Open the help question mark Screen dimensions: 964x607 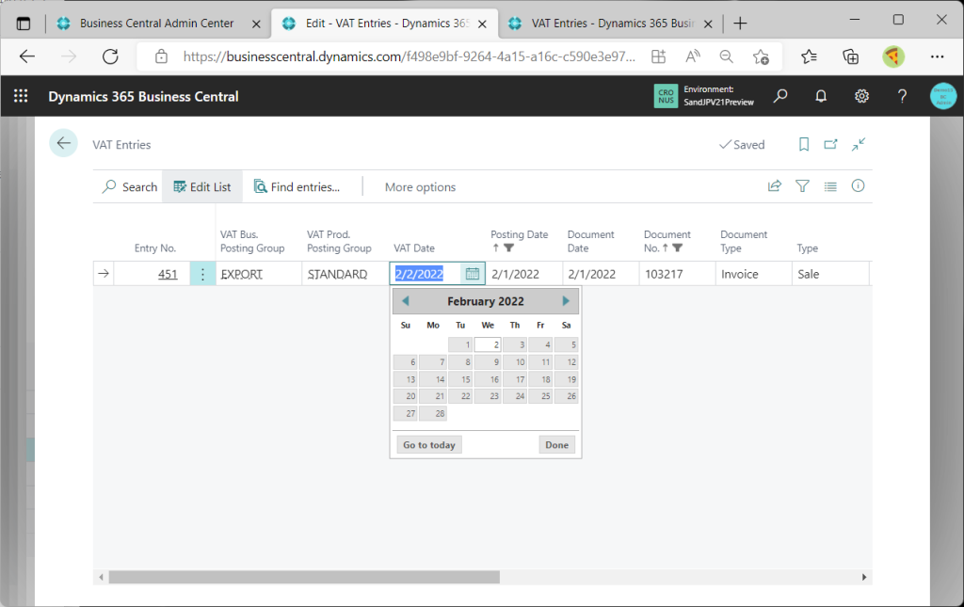[902, 96]
